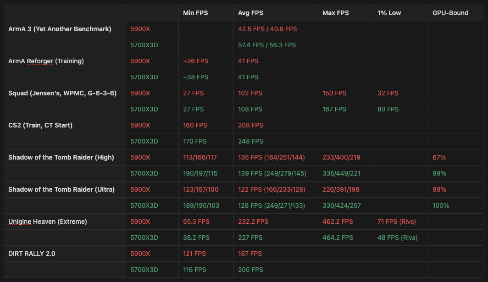Select the Squad (Jensen's, WPMC, G-6-3-6) label
Viewport: 488px width, 282px height.
(62, 93)
